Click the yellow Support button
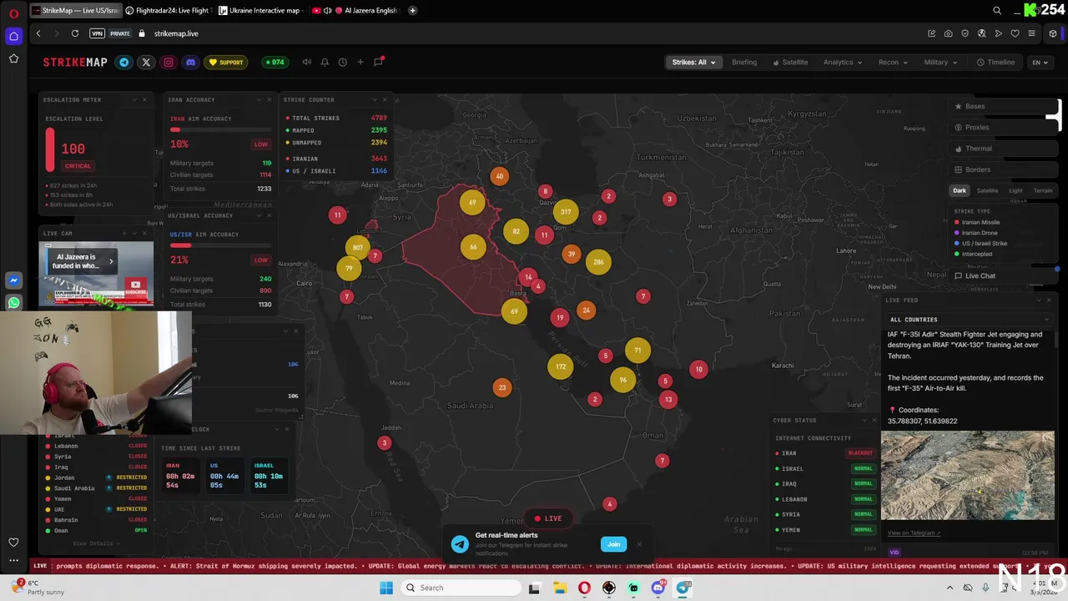 pos(226,62)
